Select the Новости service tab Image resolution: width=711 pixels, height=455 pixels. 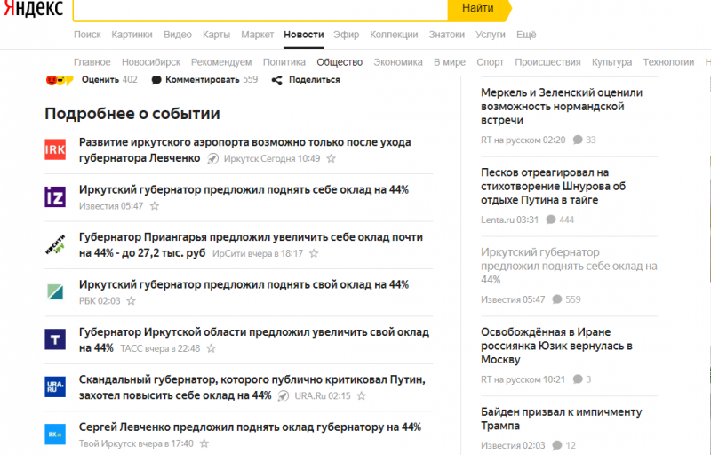coord(304,35)
